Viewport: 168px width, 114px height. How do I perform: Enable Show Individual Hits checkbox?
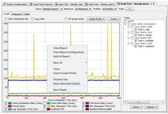6,19
